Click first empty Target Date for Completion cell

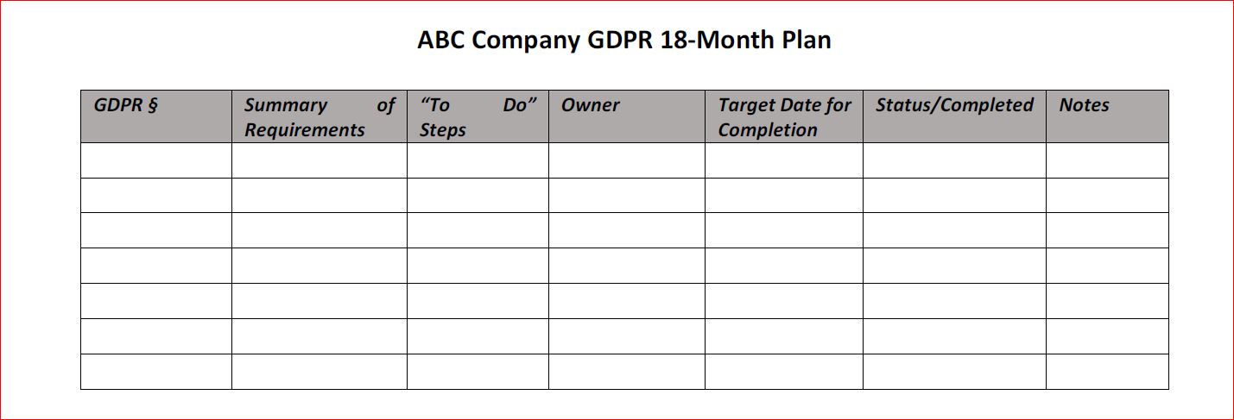click(783, 160)
